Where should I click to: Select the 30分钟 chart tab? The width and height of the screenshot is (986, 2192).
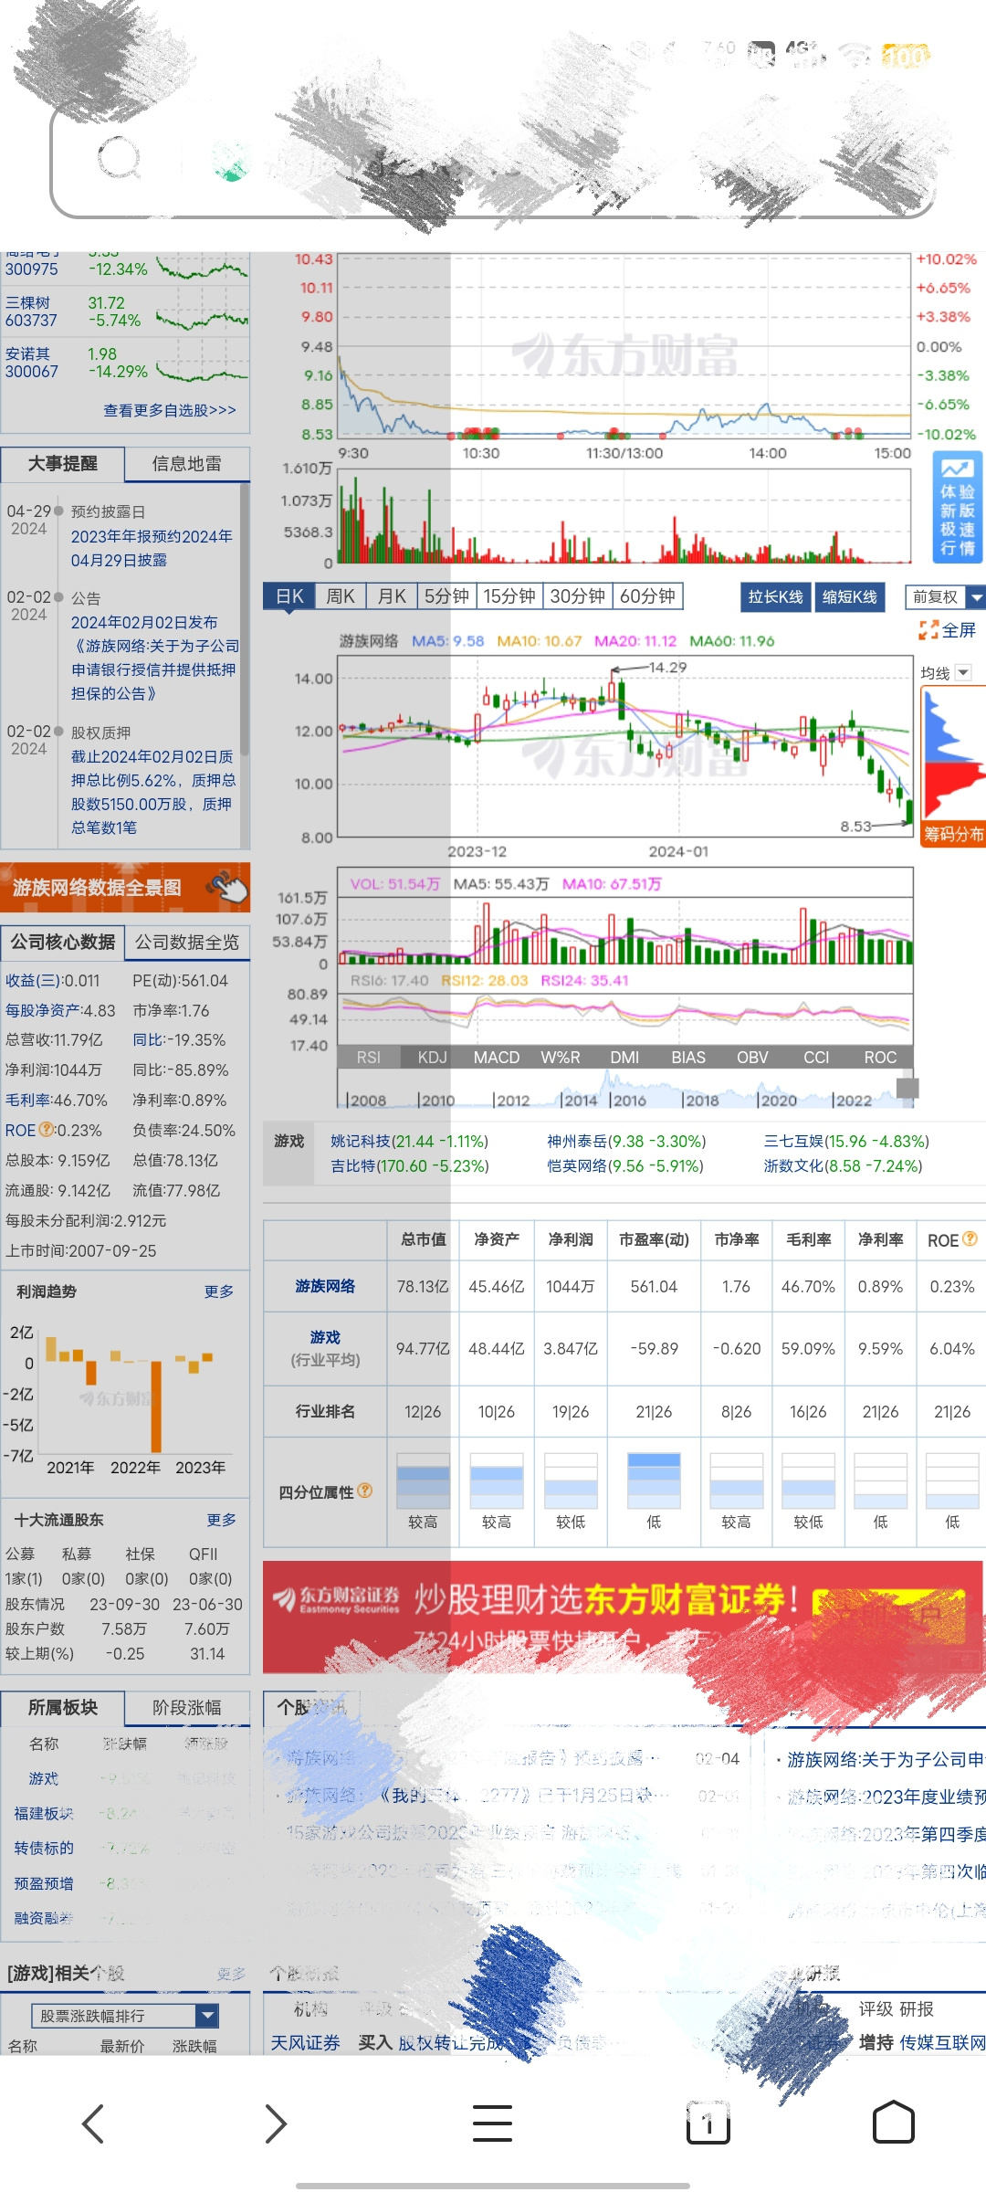click(577, 596)
